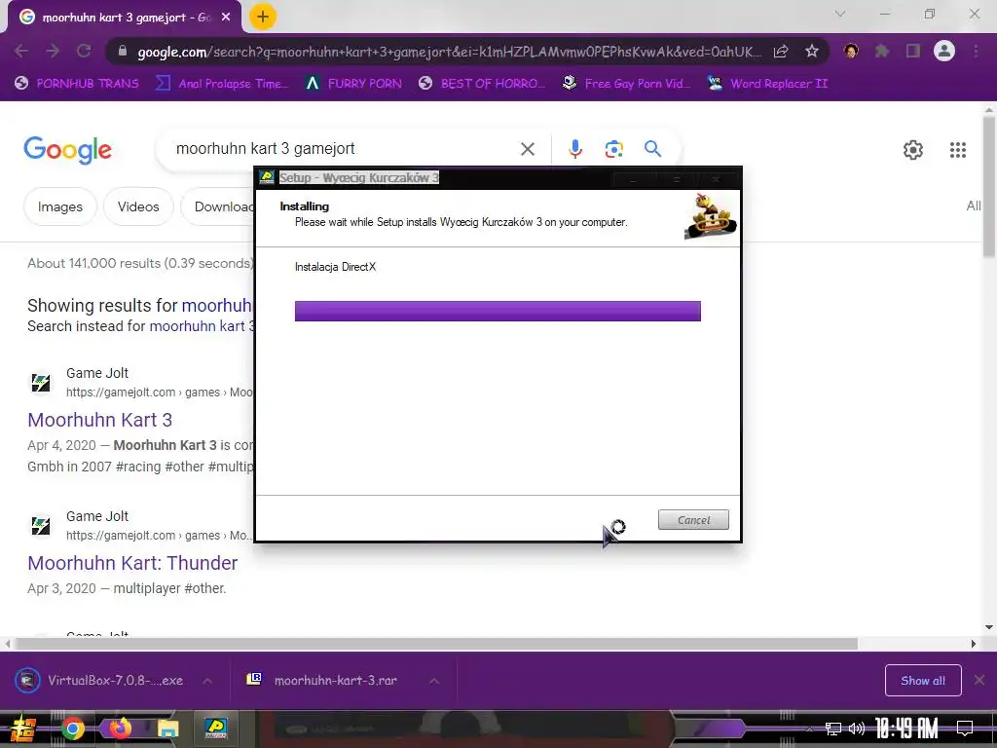This screenshot has width=997, height=748.
Task: Open the Chrome tab search chevron
Action: (840, 14)
